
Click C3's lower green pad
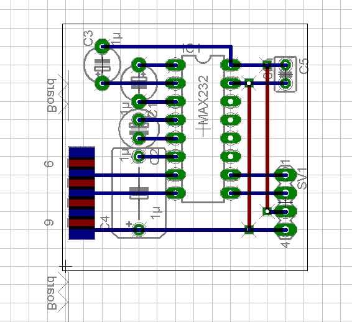pos(102,83)
